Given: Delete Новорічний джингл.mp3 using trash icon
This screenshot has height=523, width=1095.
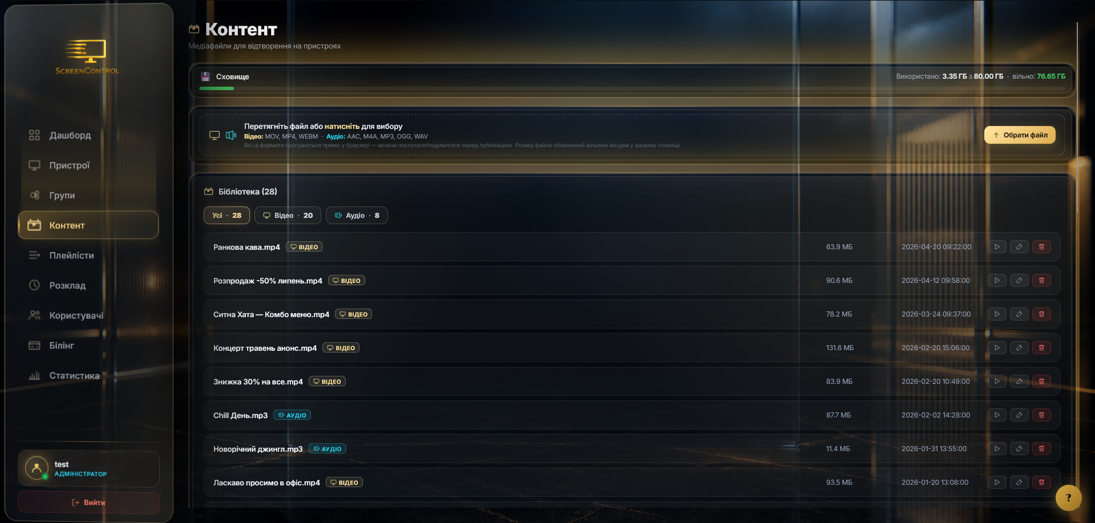Looking at the screenshot, I should [1041, 449].
